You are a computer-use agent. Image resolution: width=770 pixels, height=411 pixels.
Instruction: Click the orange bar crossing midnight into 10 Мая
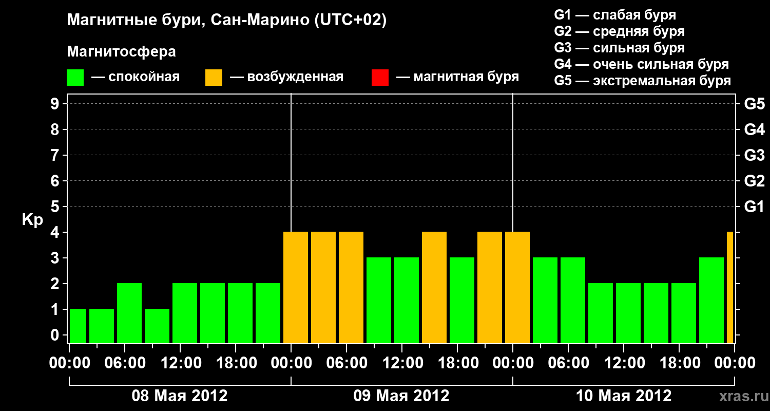point(517,287)
